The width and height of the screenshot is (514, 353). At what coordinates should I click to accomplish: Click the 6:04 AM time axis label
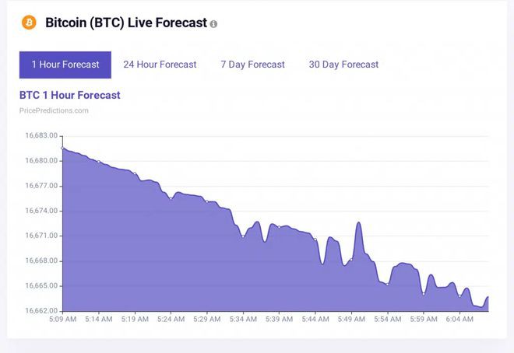point(458,319)
